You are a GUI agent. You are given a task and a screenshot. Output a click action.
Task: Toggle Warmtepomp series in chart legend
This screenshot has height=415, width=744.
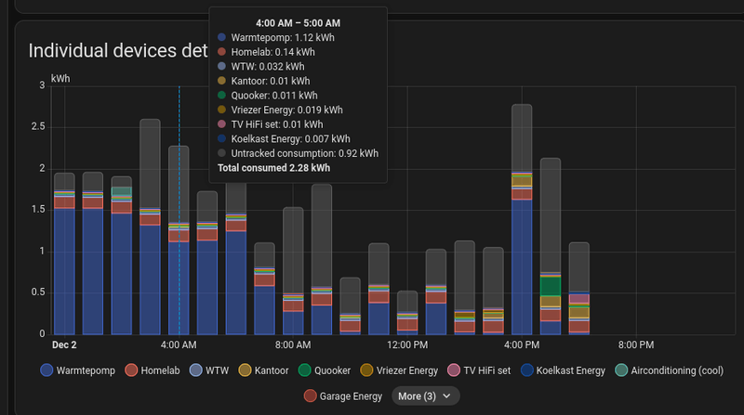click(x=78, y=370)
